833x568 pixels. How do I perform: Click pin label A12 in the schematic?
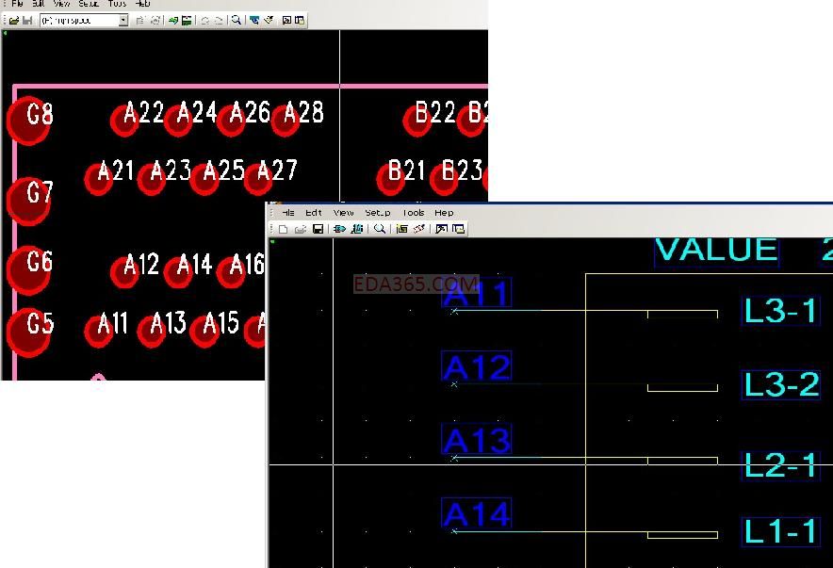coord(477,366)
